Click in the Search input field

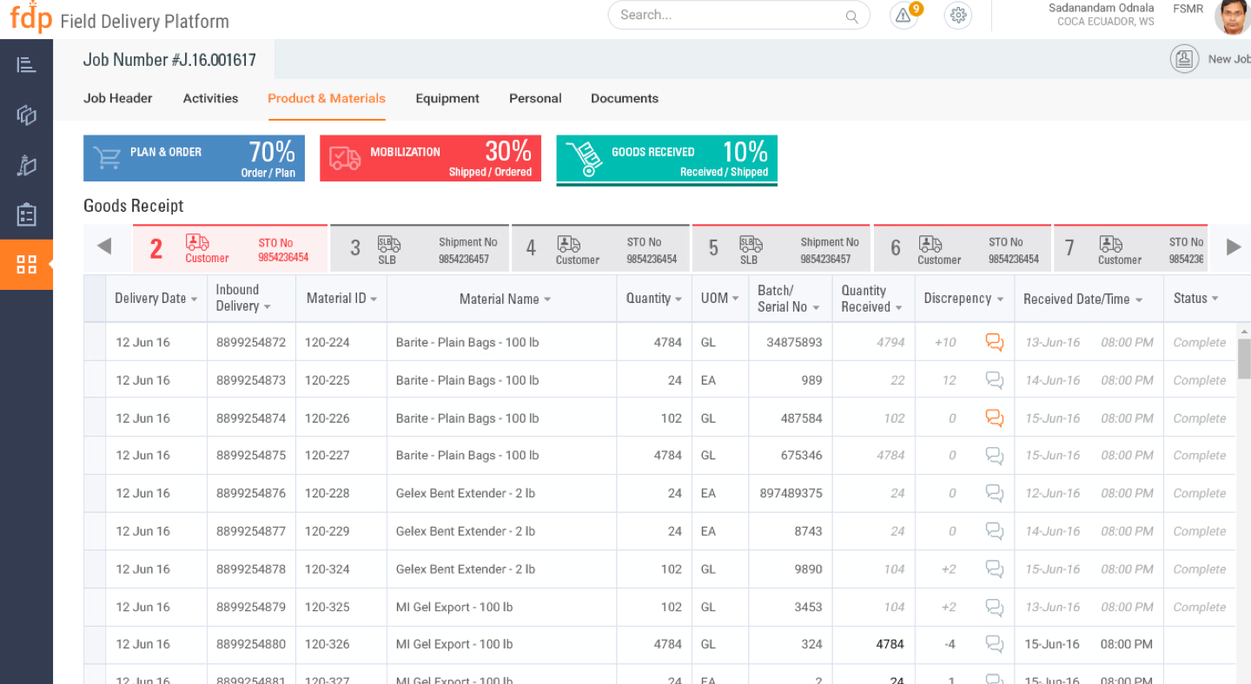[x=730, y=15]
